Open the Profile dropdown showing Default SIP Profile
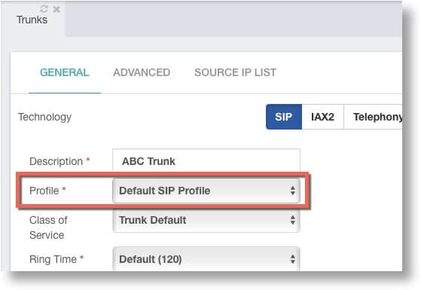The height and width of the screenshot is (290, 421). click(206, 191)
